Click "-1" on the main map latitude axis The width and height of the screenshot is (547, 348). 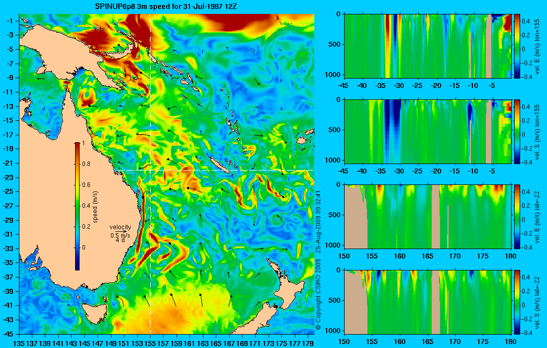pyautogui.click(x=10, y=20)
